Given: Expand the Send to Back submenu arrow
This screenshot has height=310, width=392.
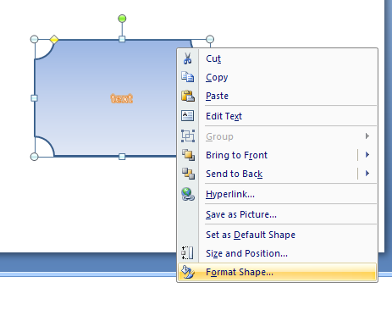Looking at the screenshot, I should tap(367, 174).
